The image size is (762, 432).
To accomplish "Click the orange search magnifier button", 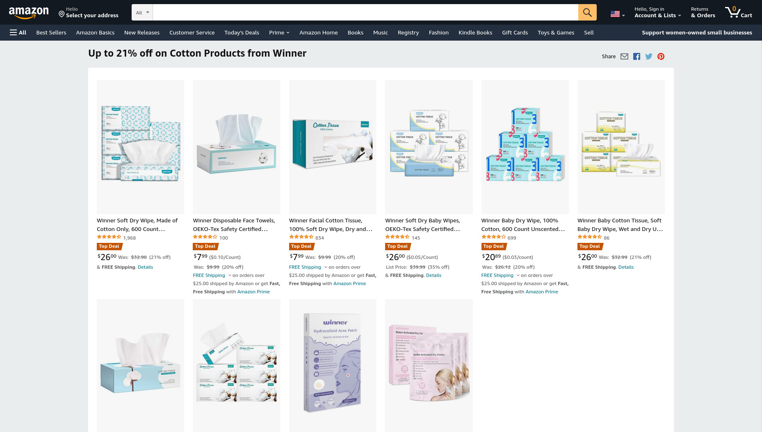I will tap(587, 12).
